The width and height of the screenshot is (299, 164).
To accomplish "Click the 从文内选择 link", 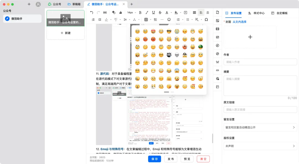I will tap(239, 22).
